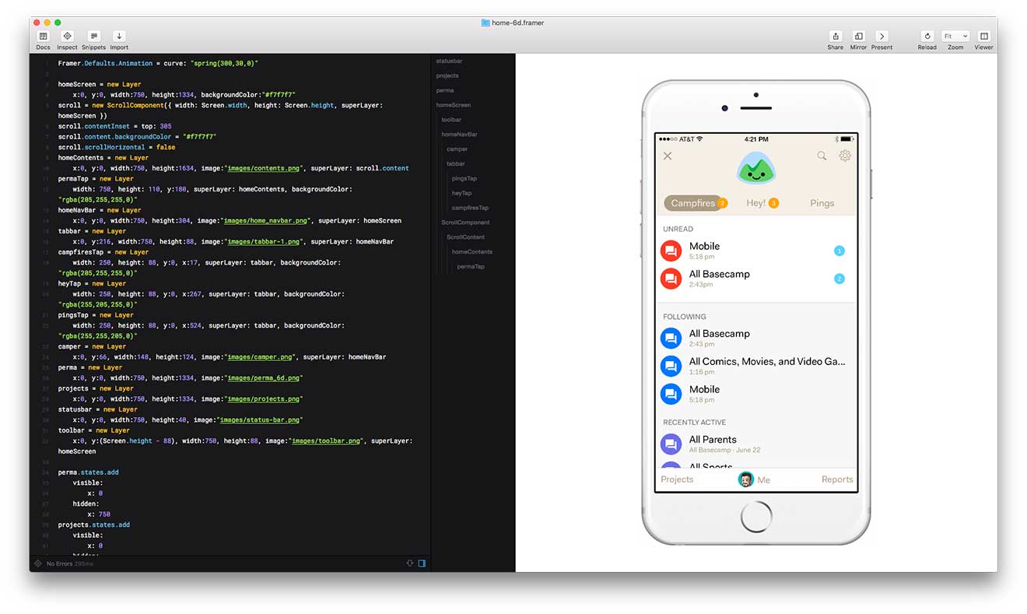
Task: Select homeScreen layer in layer list
Action: (x=453, y=105)
